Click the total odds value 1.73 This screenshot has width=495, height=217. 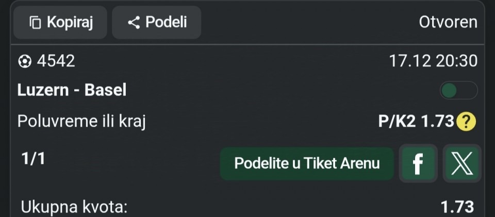457,207
